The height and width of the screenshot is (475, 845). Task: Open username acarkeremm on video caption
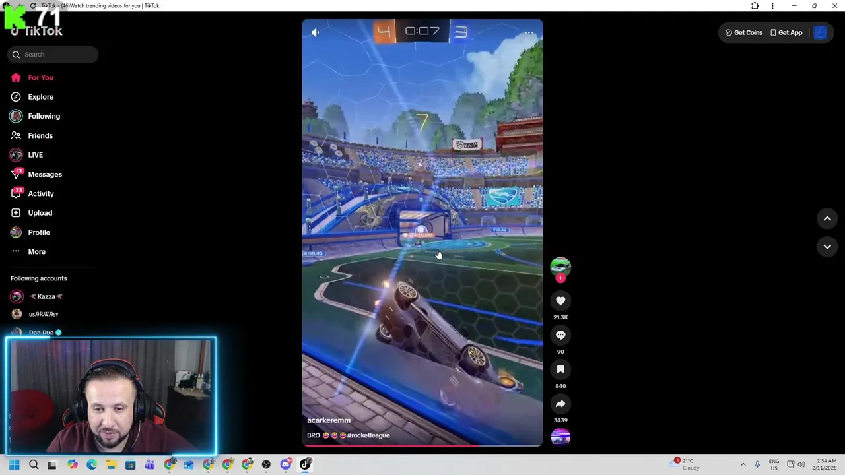coord(329,420)
